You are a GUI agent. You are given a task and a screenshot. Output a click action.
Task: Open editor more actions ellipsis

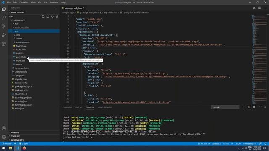coord(265,8)
